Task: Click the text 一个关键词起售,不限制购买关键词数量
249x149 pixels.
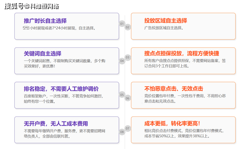Action: [57, 61]
